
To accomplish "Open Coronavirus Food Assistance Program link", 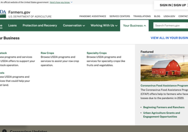I will [164, 85].
